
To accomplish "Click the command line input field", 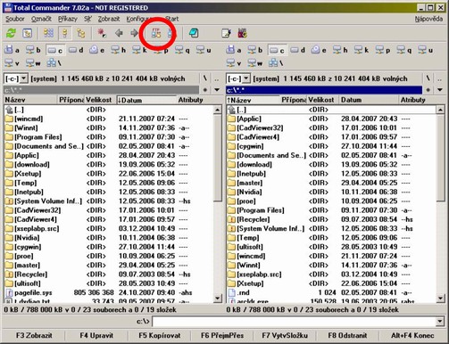I will click(x=294, y=322).
